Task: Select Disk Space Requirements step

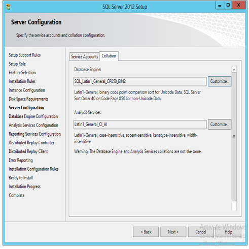Action: tap(28, 99)
